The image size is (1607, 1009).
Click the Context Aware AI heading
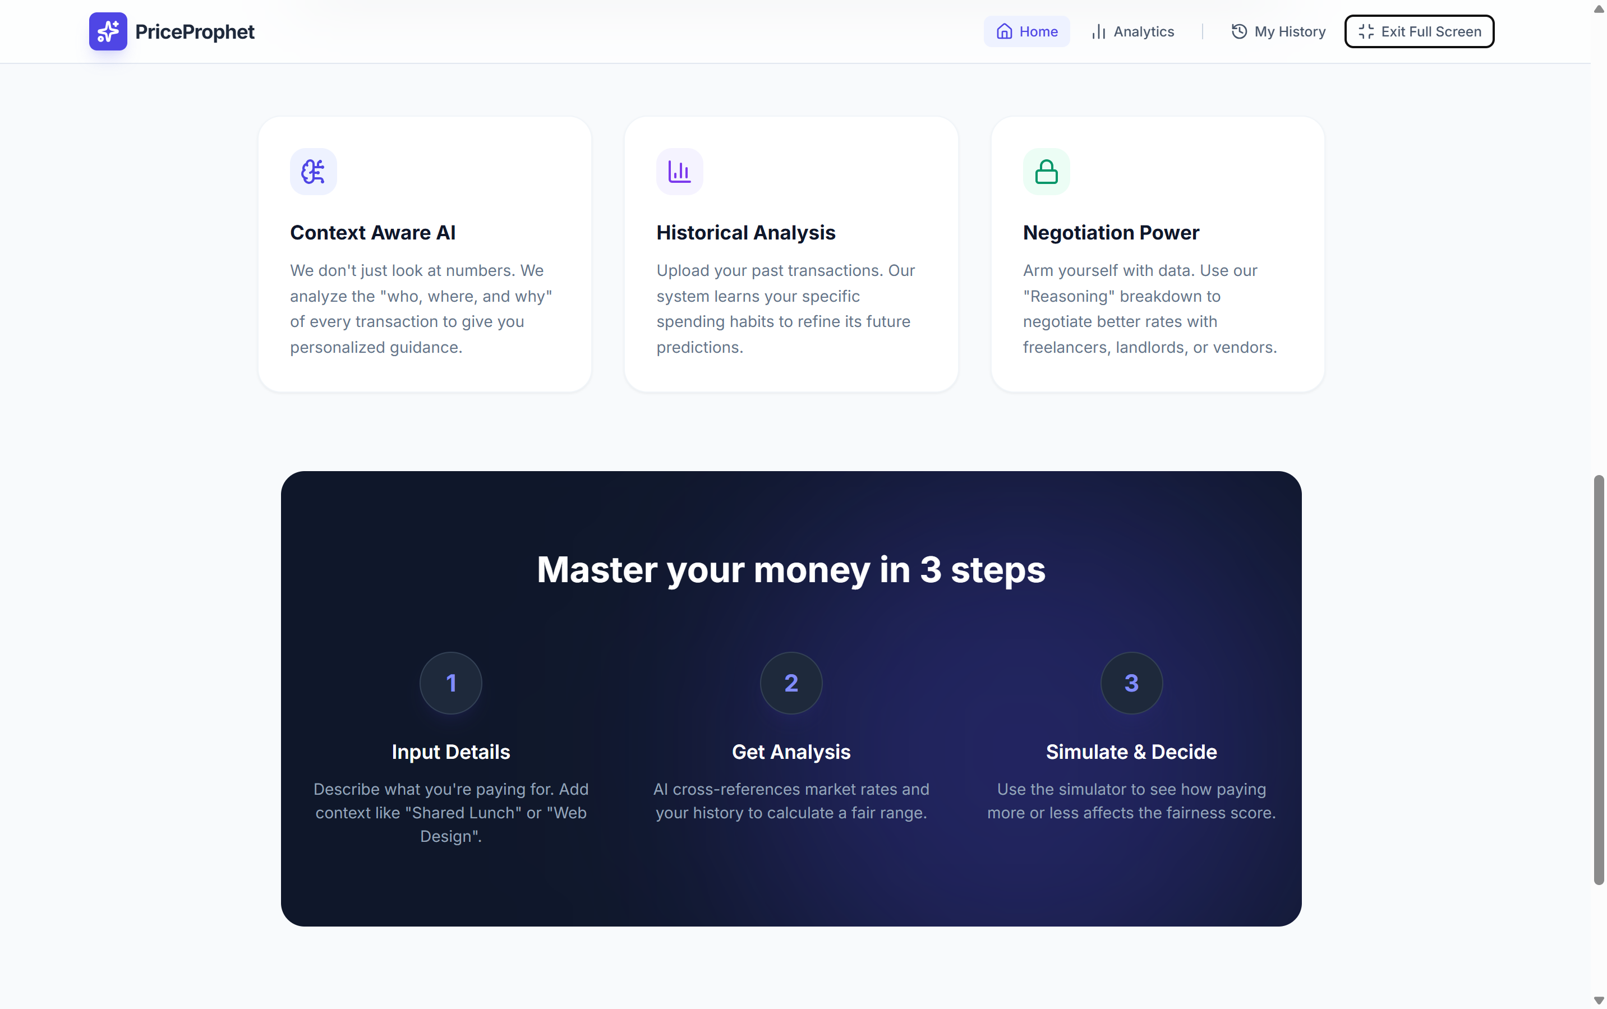pyautogui.click(x=372, y=232)
